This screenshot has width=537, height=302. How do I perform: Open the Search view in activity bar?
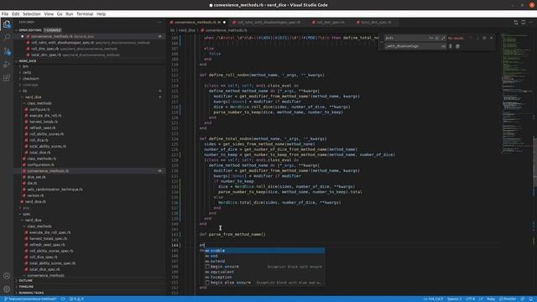pos(7,37)
